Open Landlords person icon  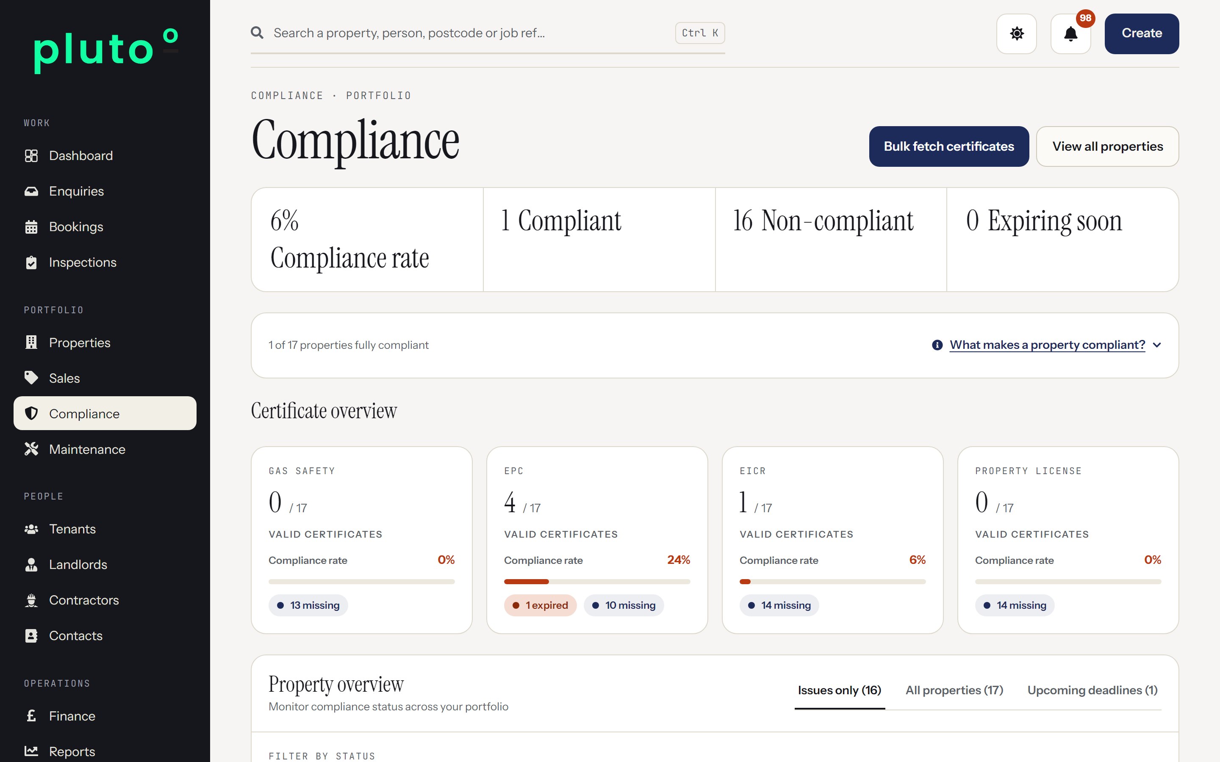(x=31, y=564)
